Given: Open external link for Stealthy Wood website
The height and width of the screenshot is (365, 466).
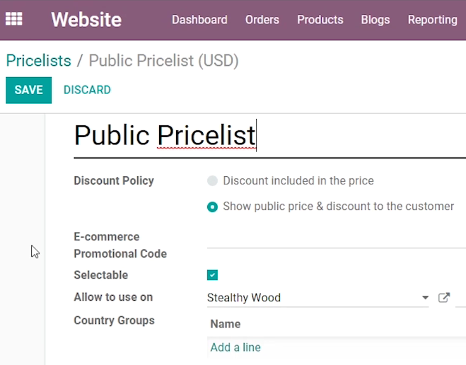Looking at the screenshot, I should click(444, 298).
